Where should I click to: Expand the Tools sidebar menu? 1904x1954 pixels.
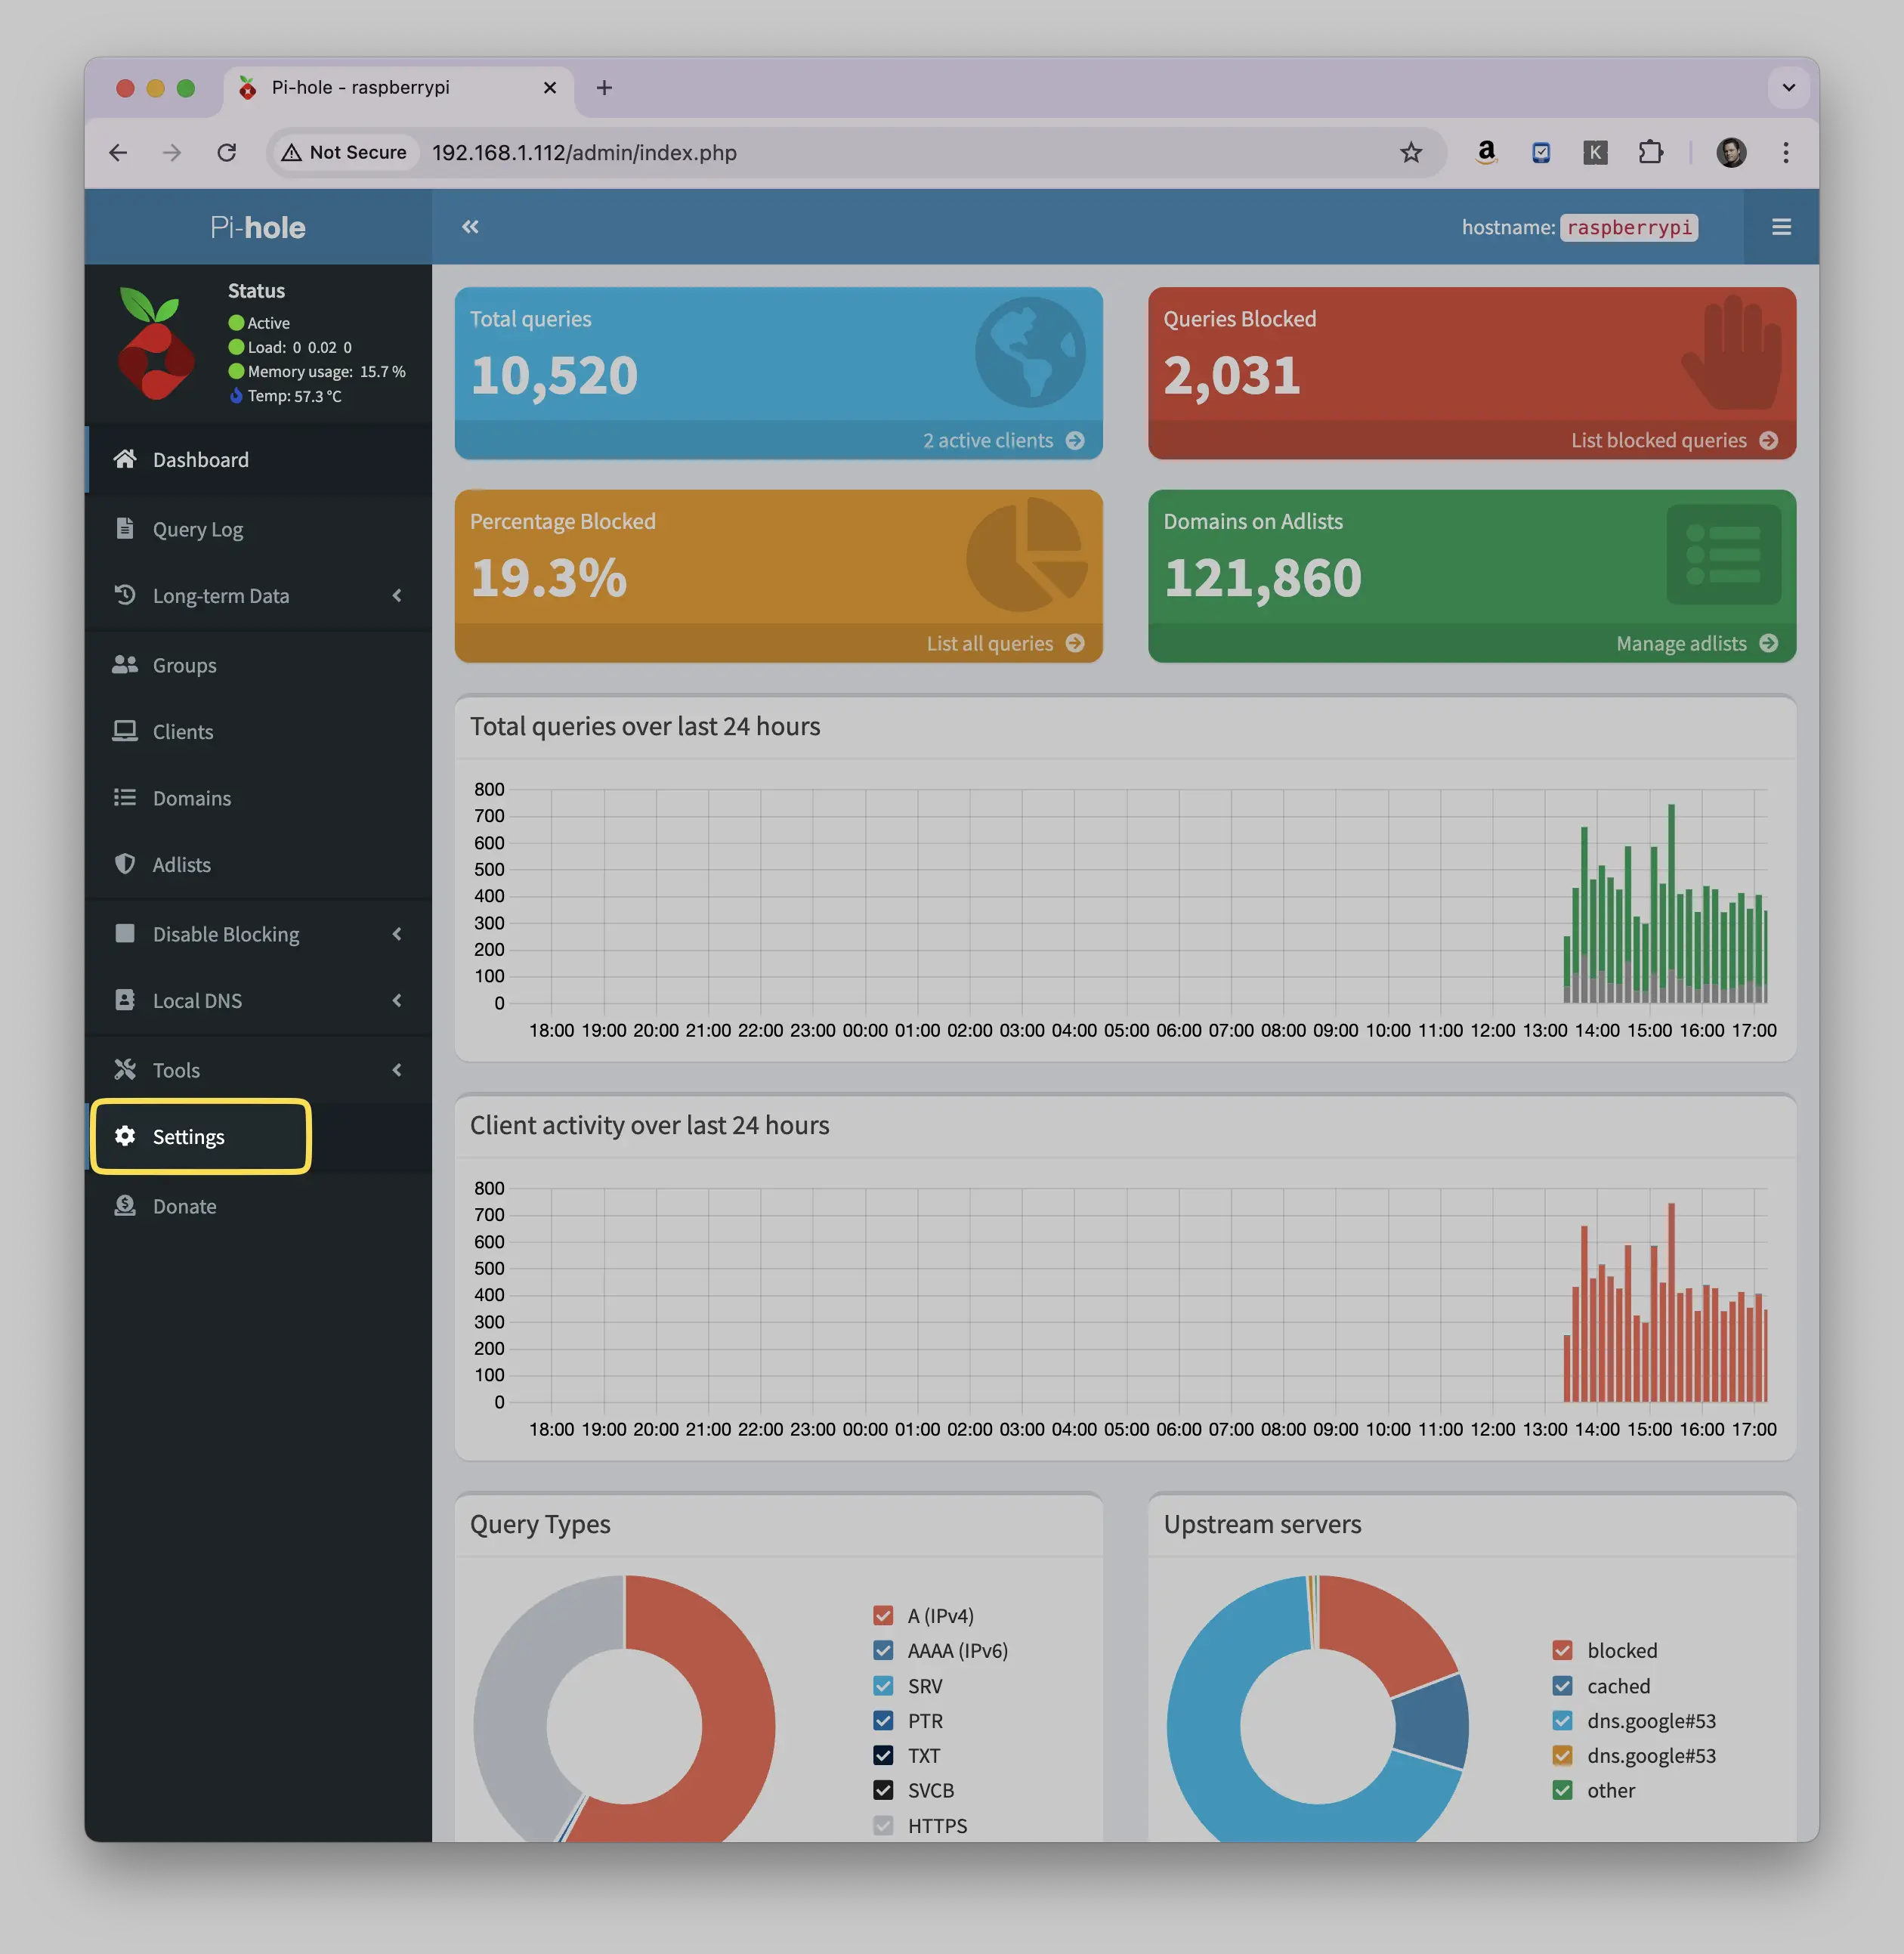(x=258, y=1069)
